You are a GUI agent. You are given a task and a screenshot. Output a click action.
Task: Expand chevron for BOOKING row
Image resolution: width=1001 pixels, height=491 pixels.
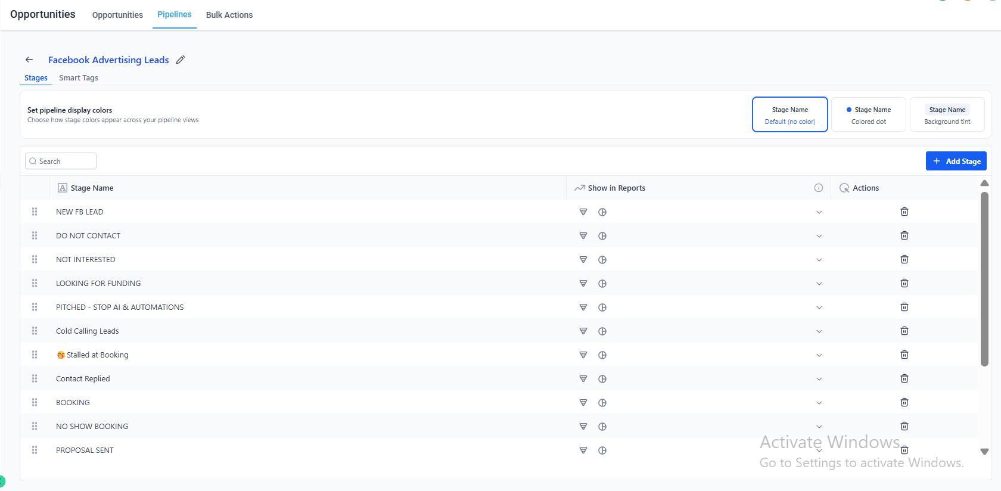click(819, 403)
